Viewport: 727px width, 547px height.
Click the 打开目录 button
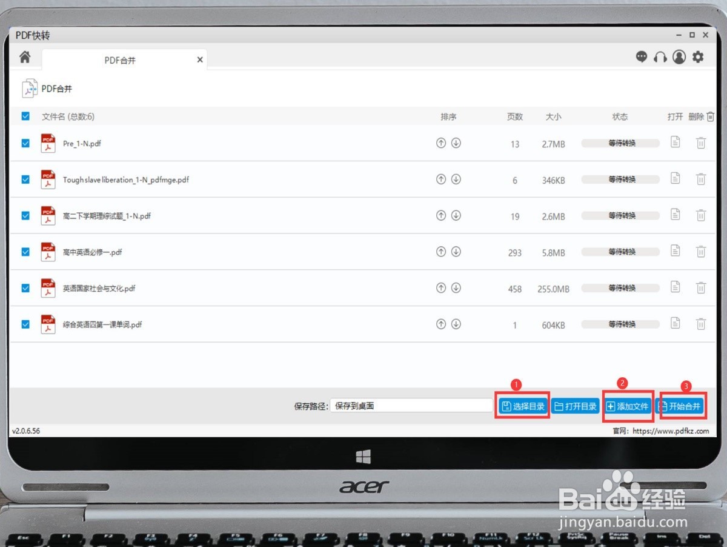click(576, 406)
